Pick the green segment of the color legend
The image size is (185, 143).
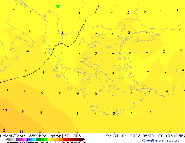point(41,139)
